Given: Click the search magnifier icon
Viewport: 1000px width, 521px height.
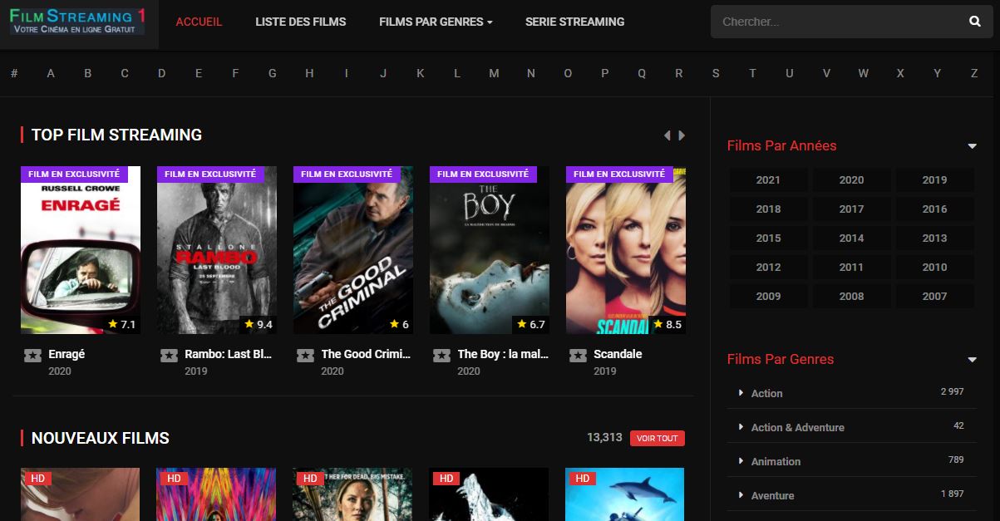Looking at the screenshot, I should (x=975, y=22).
